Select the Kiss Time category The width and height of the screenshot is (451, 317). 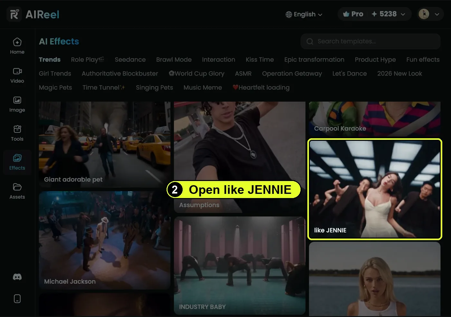[260, 59]
